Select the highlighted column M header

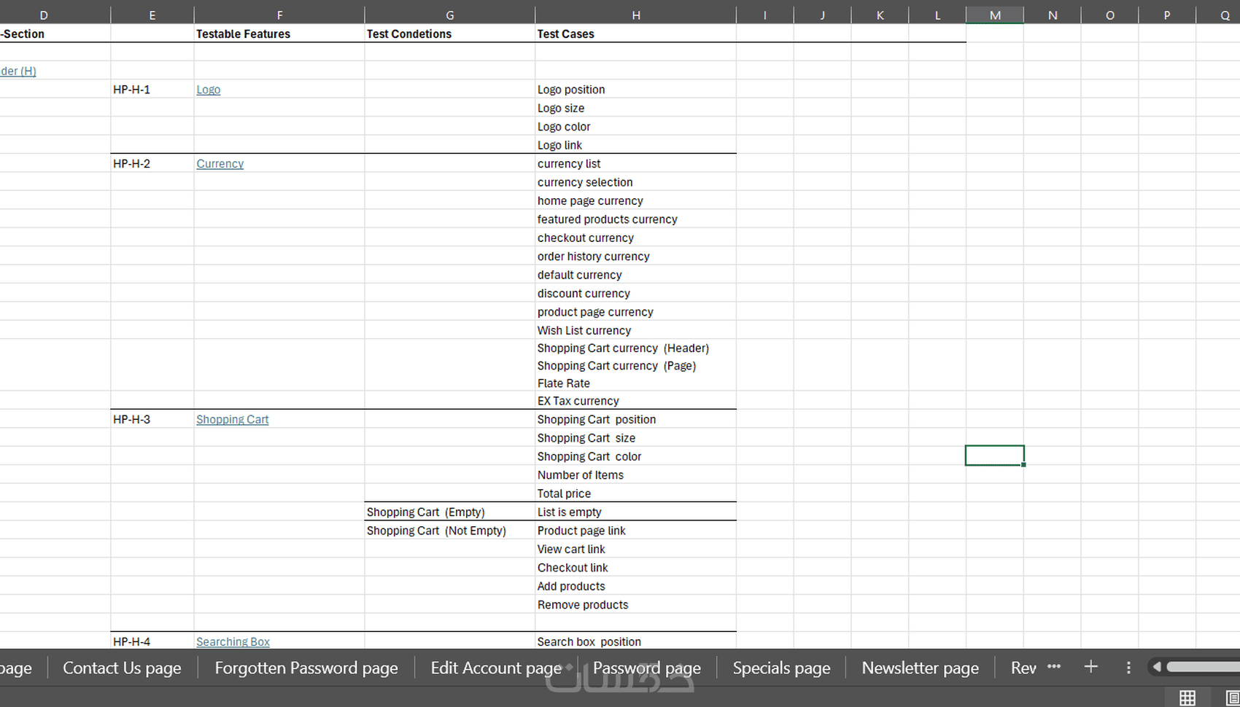tap(995, 15)
